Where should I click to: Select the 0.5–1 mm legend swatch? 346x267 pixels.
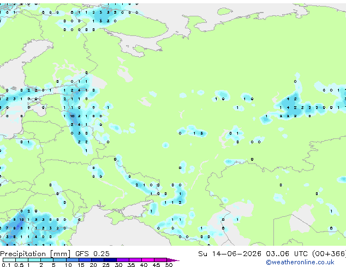pos(22,260)
